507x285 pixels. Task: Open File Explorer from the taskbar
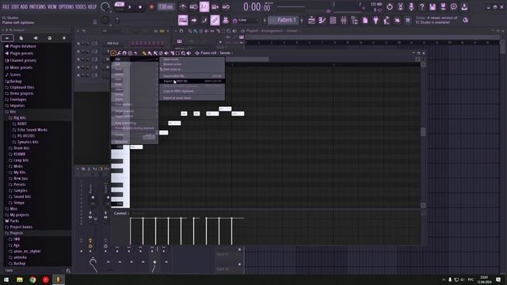point(20,279)
